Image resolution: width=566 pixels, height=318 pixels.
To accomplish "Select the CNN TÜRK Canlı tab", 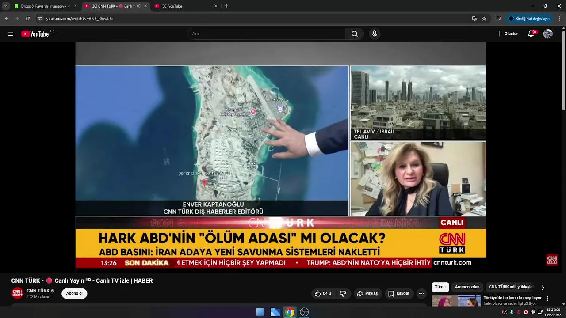I will tap(115, 6).
